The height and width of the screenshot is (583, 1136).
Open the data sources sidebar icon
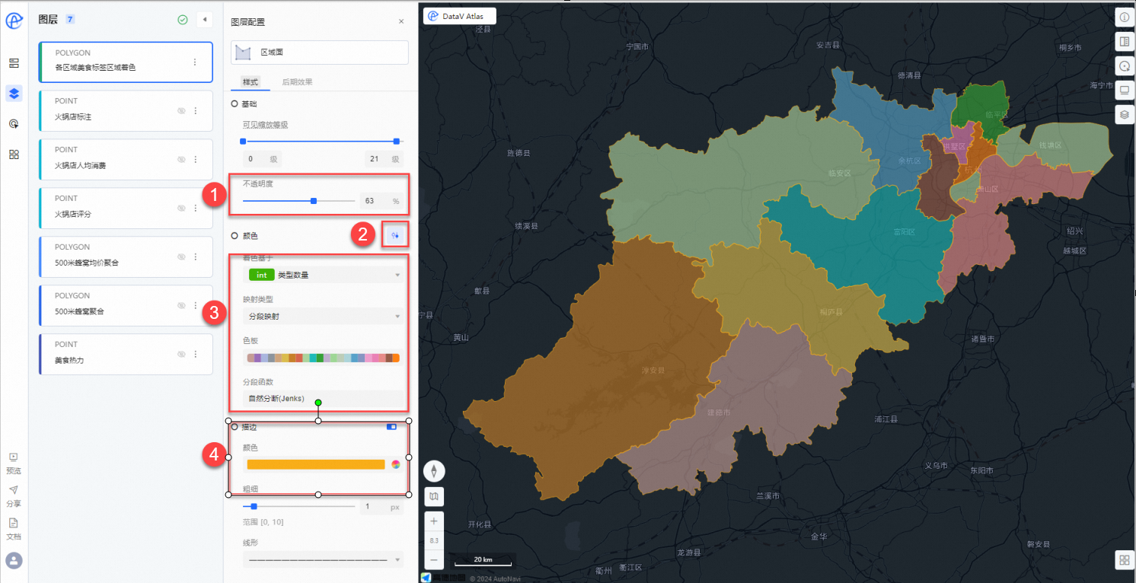14,62
